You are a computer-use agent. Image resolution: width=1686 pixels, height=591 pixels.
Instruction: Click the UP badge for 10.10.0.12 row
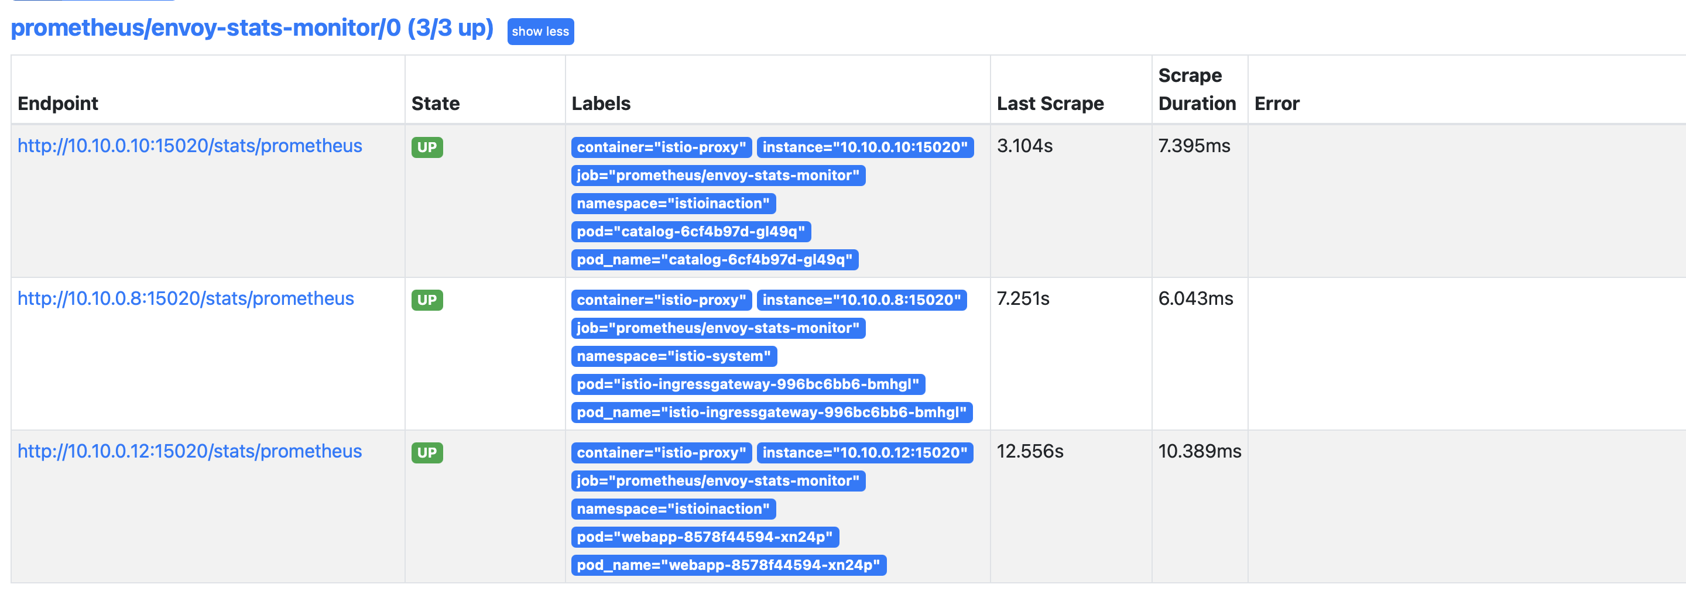coord(427,452)
